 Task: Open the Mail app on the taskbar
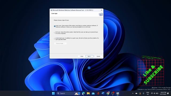(93, 93)
